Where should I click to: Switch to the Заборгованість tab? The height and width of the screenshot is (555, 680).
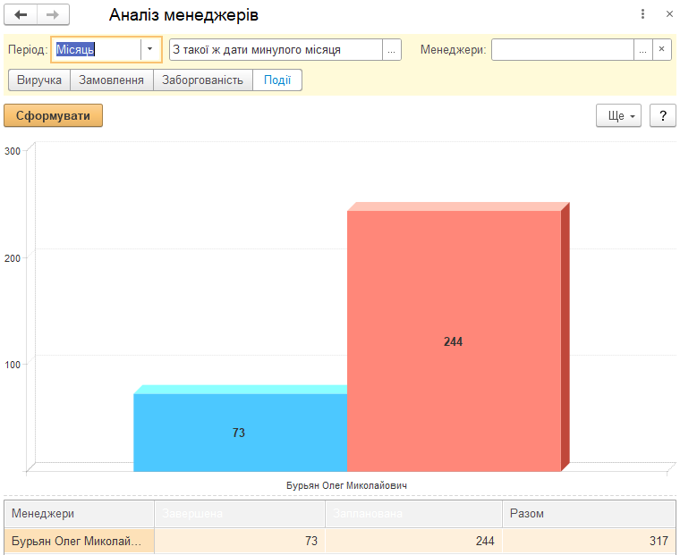pyautogui.click(x=202, y=80)
